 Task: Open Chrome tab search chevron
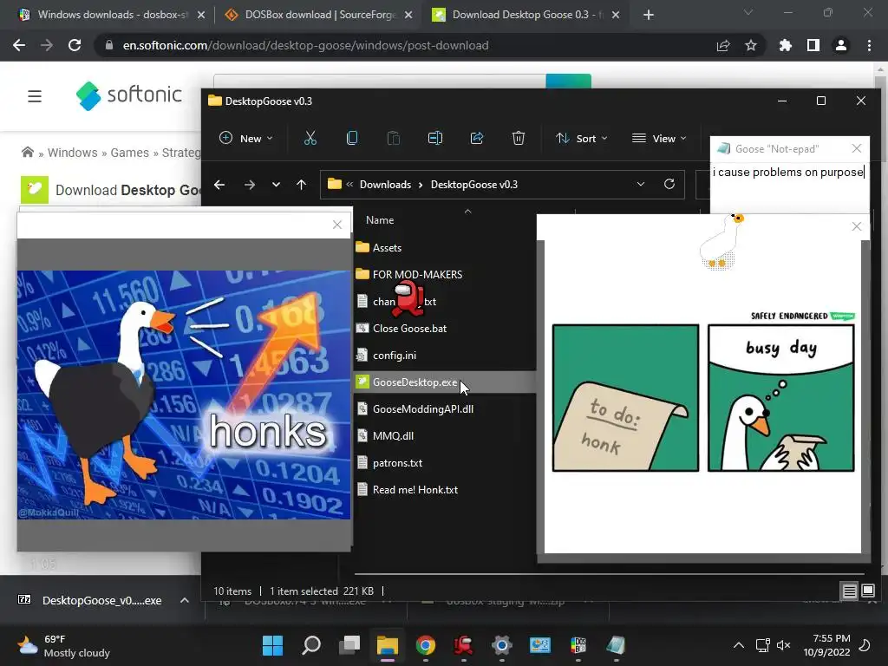pyautogui.click(x=748, y=12)
